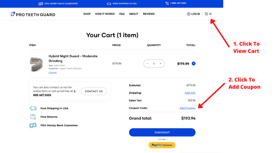Open the shopping cart icon in header

(207, 14)
